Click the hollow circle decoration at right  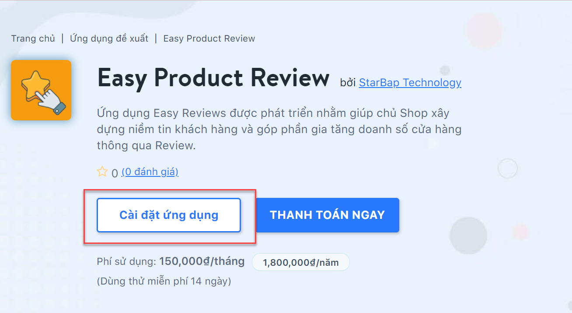[x=508, y=168]
